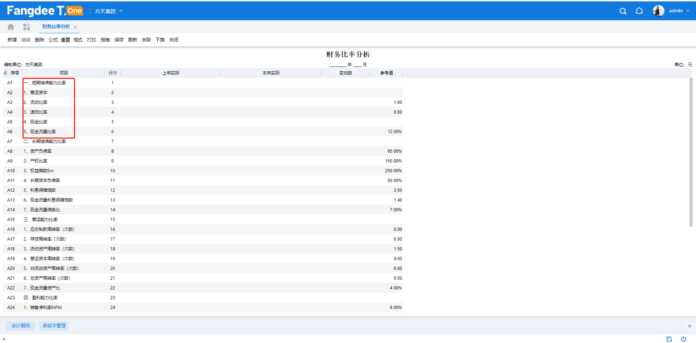Select 2、存货周转率 (次数) row
The width and height of the screenshot is (696, 343).
(x=203, y=239)
